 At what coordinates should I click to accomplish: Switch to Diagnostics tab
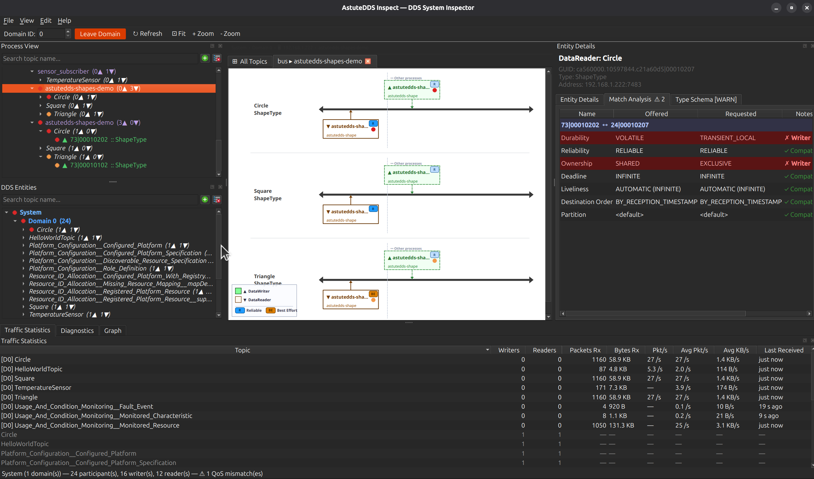pos(77,330)
